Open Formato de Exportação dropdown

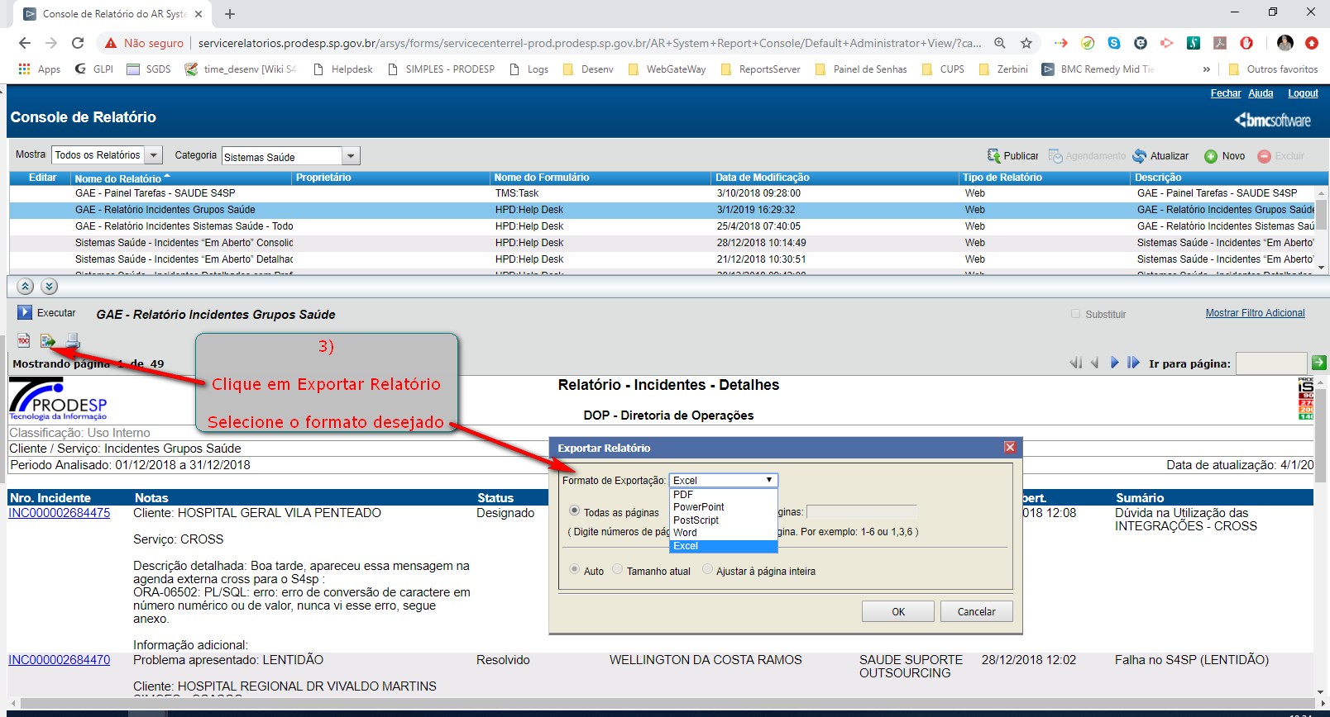[724, 480]
